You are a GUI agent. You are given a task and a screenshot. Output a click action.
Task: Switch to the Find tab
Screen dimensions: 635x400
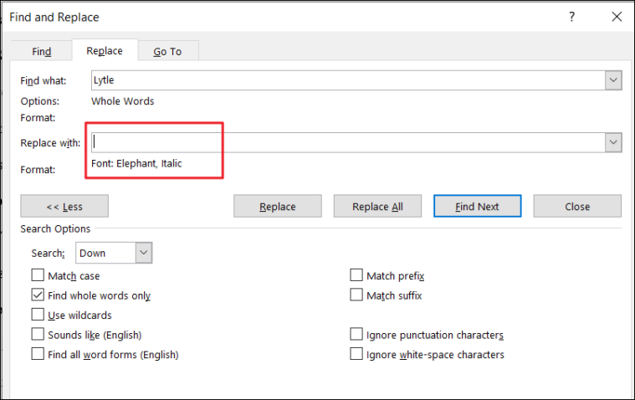click(x=41, y=52)
